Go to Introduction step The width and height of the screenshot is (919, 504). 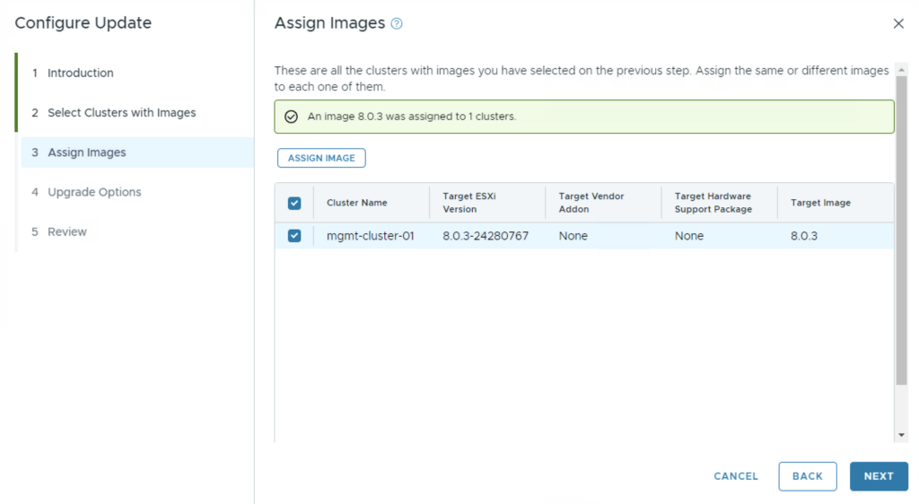pos(80,74)
